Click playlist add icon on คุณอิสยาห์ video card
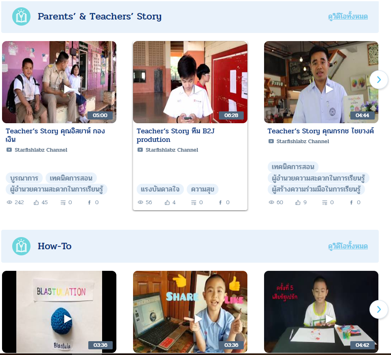The width and height of the screenshot is (391, 355). [63, 203]
